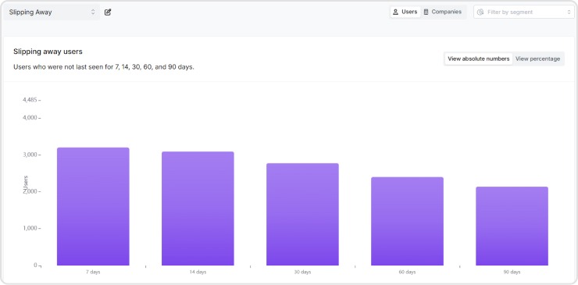Click the 14 days bar
This screenshot has width=578, height=285.
coord(198,208)
